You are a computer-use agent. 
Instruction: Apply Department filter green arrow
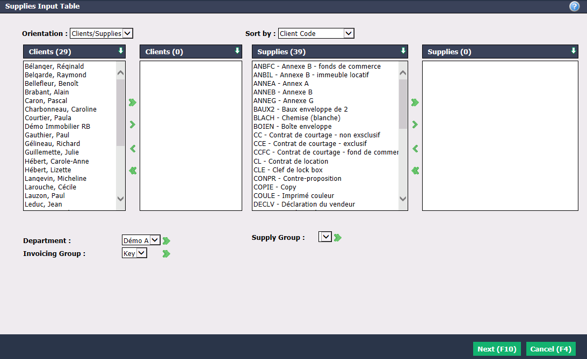pos(166,241)
